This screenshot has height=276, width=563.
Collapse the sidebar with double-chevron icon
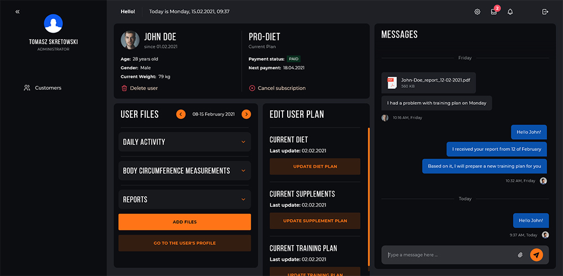[x=17, y=12]
